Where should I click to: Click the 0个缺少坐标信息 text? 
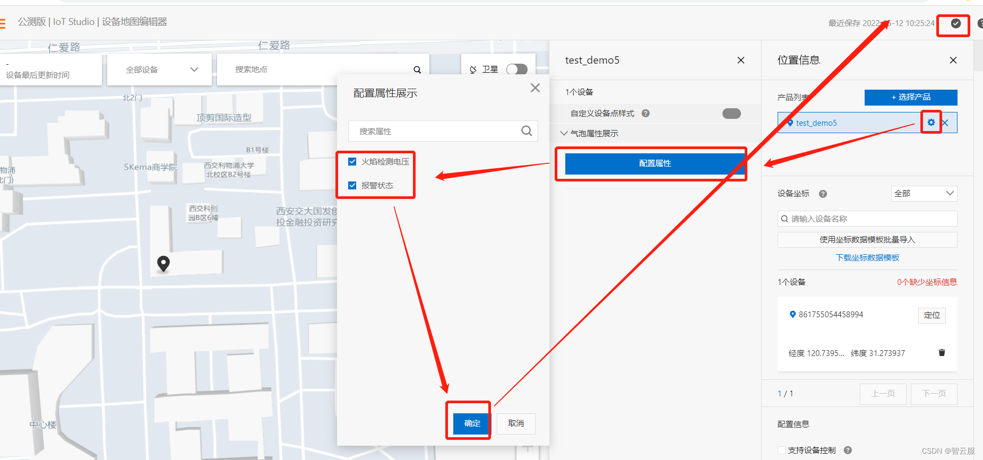(927, 282)
